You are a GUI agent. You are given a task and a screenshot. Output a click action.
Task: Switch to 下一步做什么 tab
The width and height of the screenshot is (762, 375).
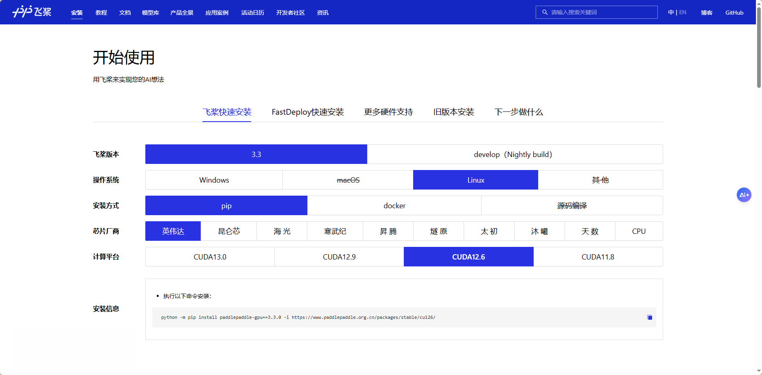(x=519, y=112)
